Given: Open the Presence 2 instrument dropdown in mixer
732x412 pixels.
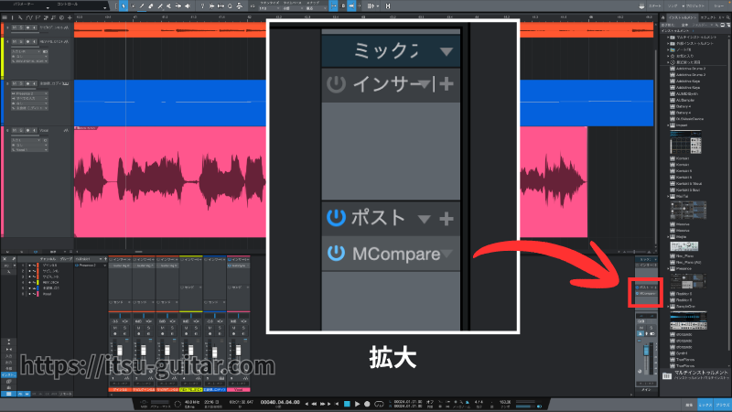Looking at the screenshot, I should (104, 266).
